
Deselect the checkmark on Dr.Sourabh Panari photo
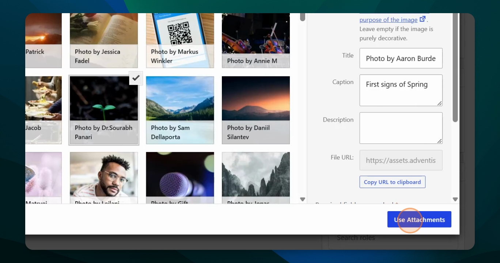pos(136,78)
